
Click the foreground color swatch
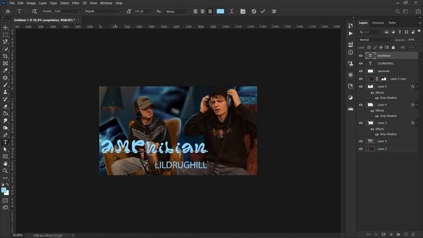pos(3,190)
